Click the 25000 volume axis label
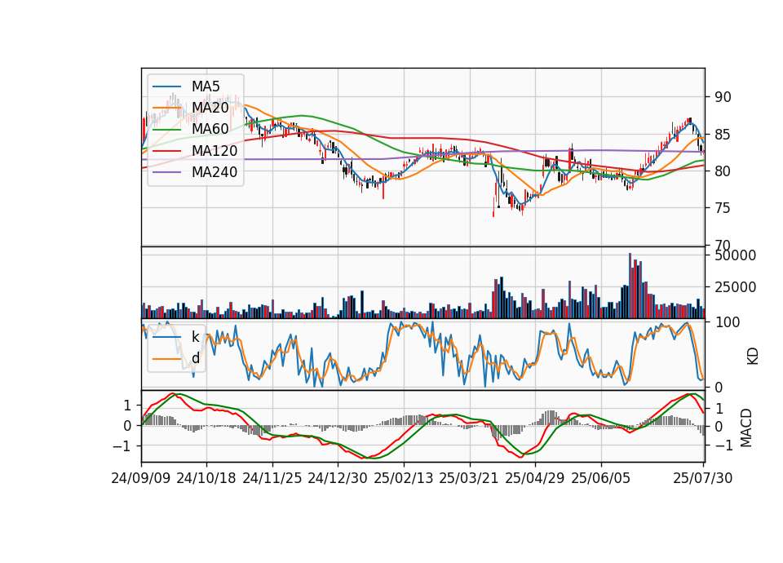 (735, 287)
